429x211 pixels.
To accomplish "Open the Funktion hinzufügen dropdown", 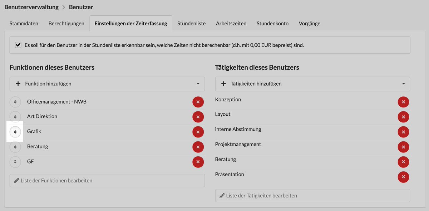I will (x=107, y=84).
